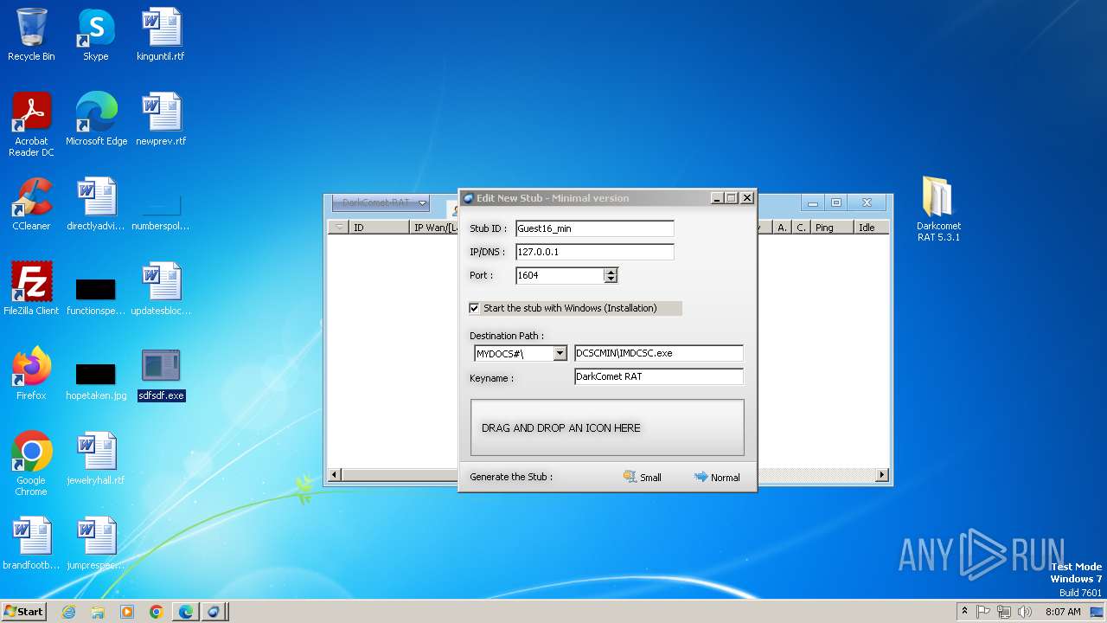Image resolution: width=1107 pixels, height=623 pixels.
Task: Open File Explorer from the taskbar
Action: pyautogui.click(x=98, y=612)
